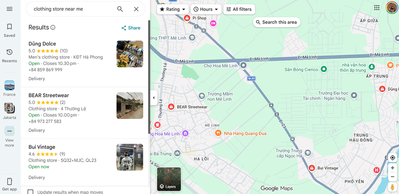Screen dimensions: 399x194
Task: Click the info icon next to Results
Action: 53,27
